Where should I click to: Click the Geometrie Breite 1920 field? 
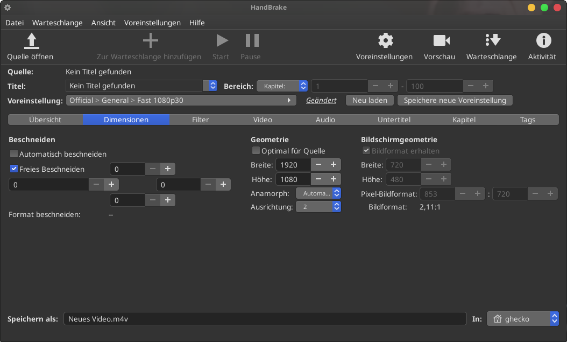tap(293, 165)
